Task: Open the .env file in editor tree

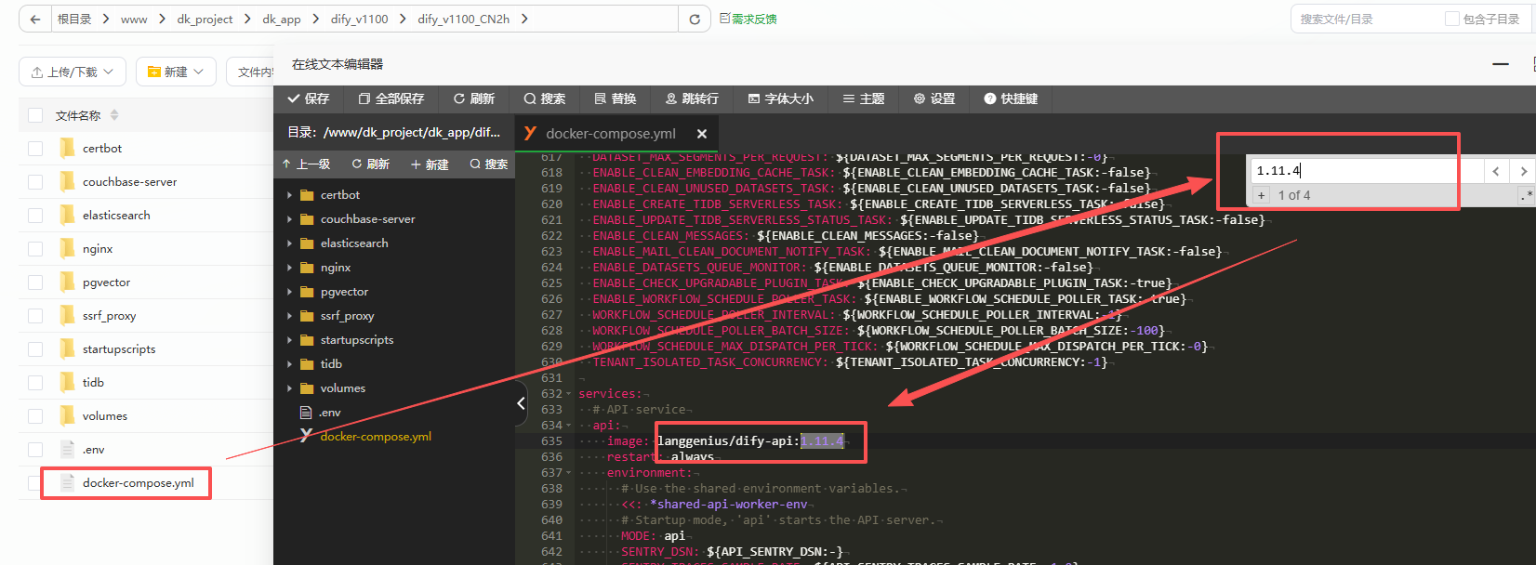Action: [330, 413]
